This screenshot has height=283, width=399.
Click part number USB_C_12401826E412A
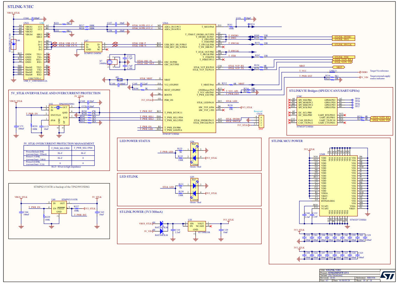point(35,81)
